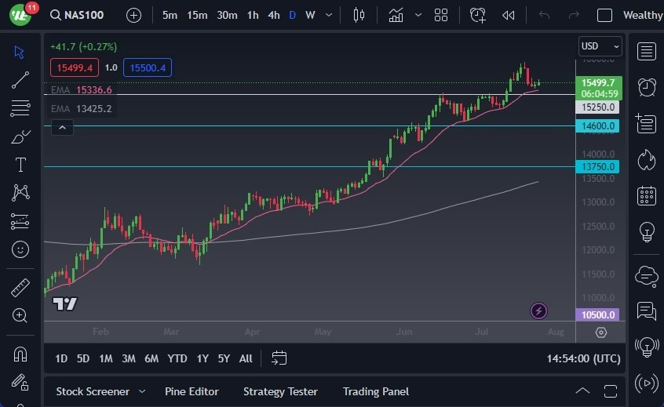Set date range to YTD
664x407 pixels.
click(177, 358)
